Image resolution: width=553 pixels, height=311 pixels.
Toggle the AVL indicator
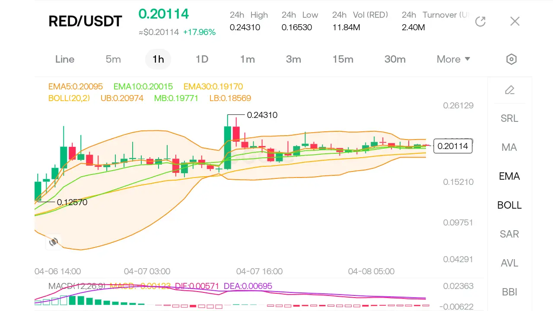(509, 263)
